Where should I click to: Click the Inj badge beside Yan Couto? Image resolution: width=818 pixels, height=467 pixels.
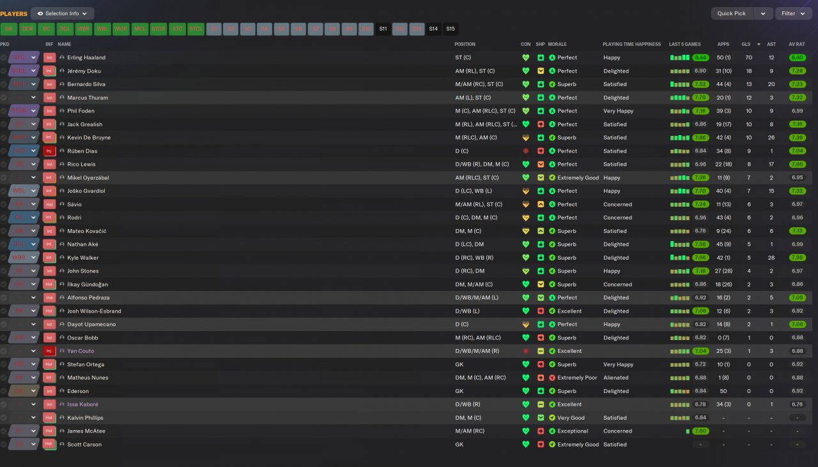[x=49, y=351]
